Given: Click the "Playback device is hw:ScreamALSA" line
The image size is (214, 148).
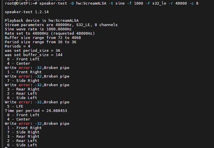Looking at the screenshot, I should coord(42,20).
